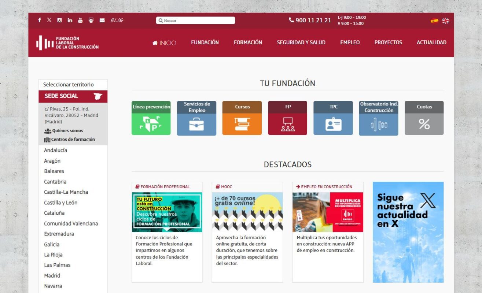Viewport: 482px width, 293px height.
Task: Click the envelope email icon
Action: tap(102, 20)
